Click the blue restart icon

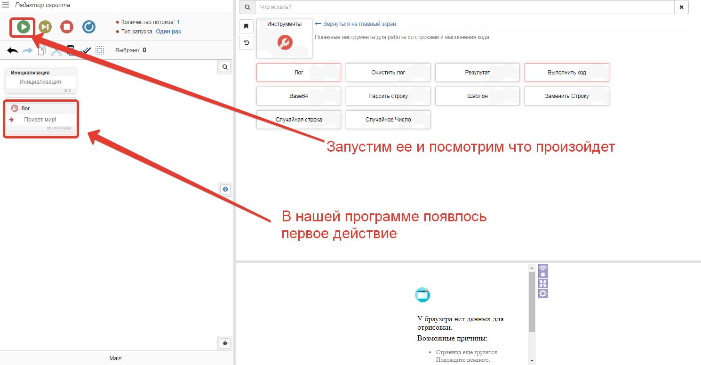pos(89,27)
